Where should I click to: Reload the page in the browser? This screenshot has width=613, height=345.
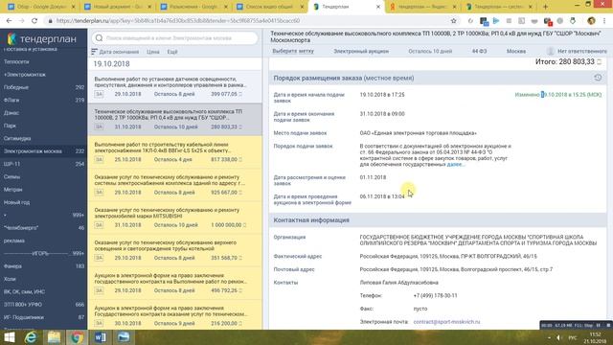click(34, 21)
